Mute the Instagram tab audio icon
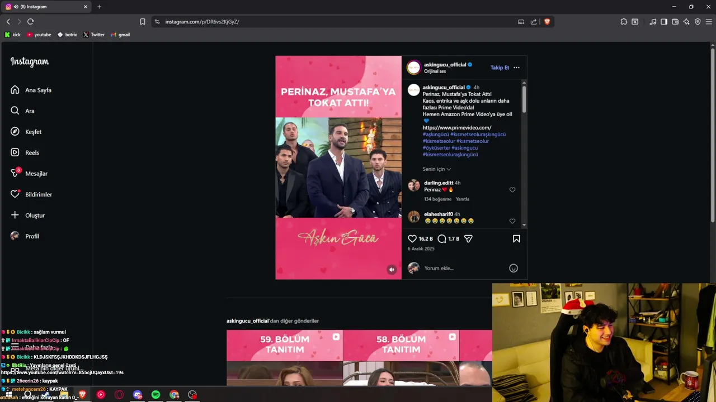 click(x=16, y=7)
